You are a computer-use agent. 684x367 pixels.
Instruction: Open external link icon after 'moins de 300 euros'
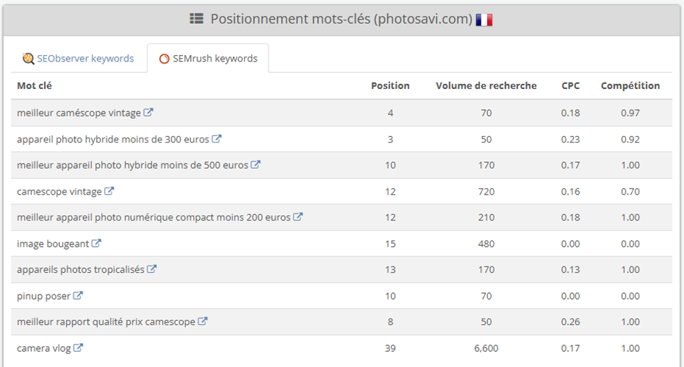pos(217,139)
